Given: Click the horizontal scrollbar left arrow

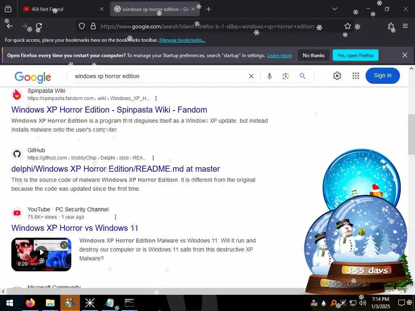Looking at the screenshot, I should [3, 292].
